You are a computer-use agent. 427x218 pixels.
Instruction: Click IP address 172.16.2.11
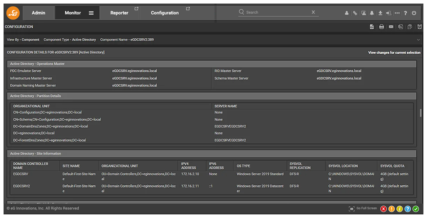coord(190,186)
